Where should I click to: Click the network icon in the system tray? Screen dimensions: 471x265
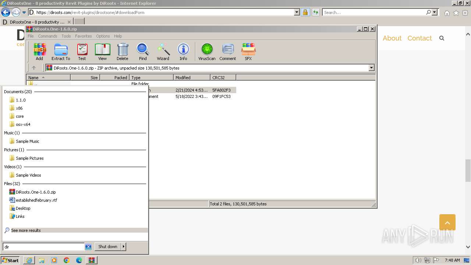427,260
